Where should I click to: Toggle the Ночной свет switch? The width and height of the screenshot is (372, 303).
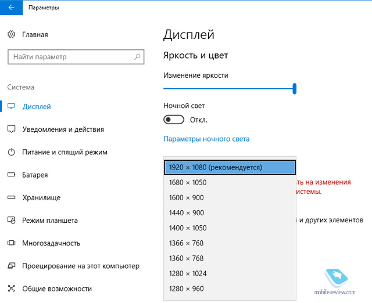(174, 120)
